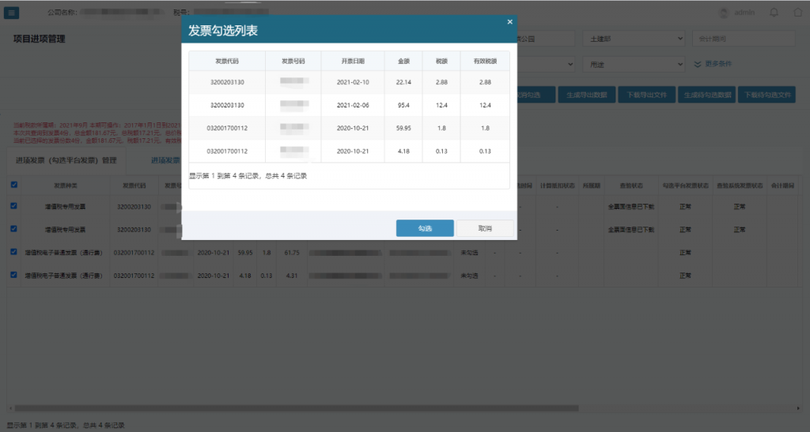Go to home via house icon
This screenshot has width=810, height=432.
click(x=798, y=12)
